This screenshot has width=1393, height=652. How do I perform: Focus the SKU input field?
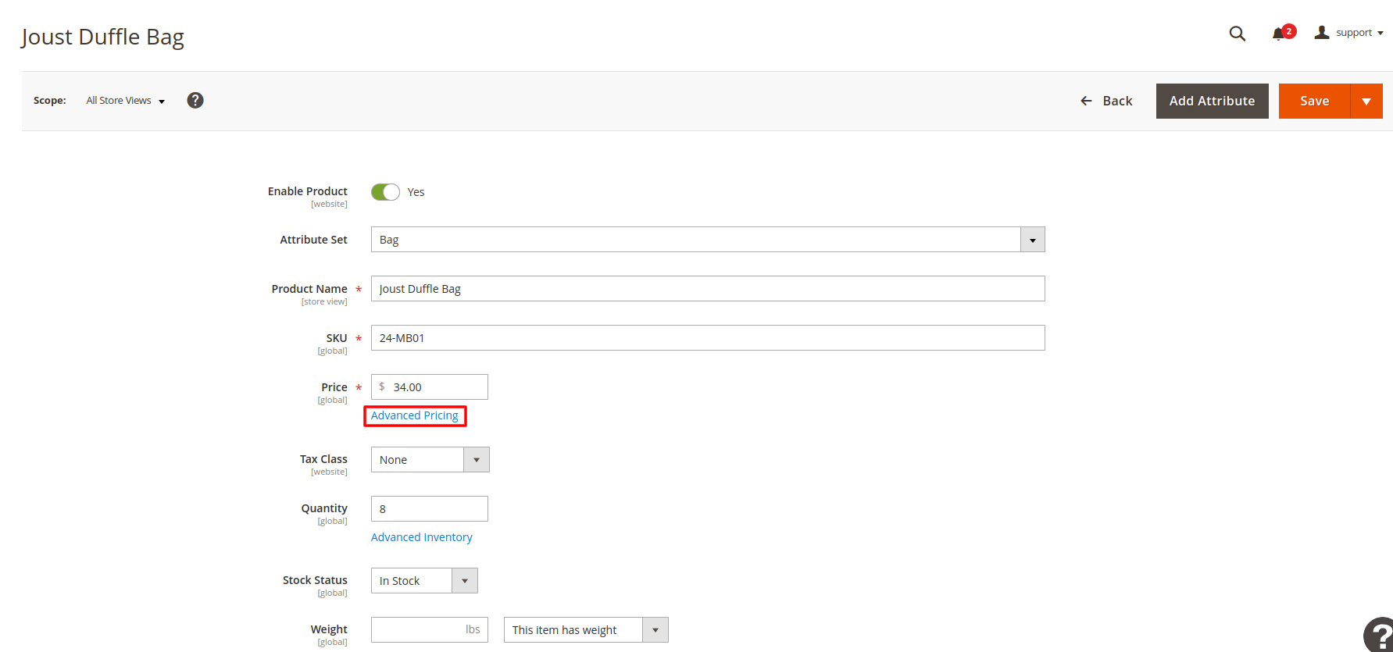[x=708, y=338]
